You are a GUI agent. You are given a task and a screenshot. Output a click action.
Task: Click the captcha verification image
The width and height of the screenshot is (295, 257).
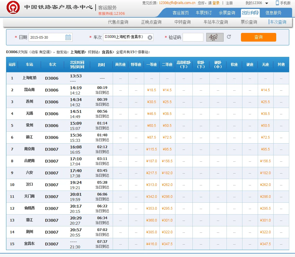coord(215,37)
